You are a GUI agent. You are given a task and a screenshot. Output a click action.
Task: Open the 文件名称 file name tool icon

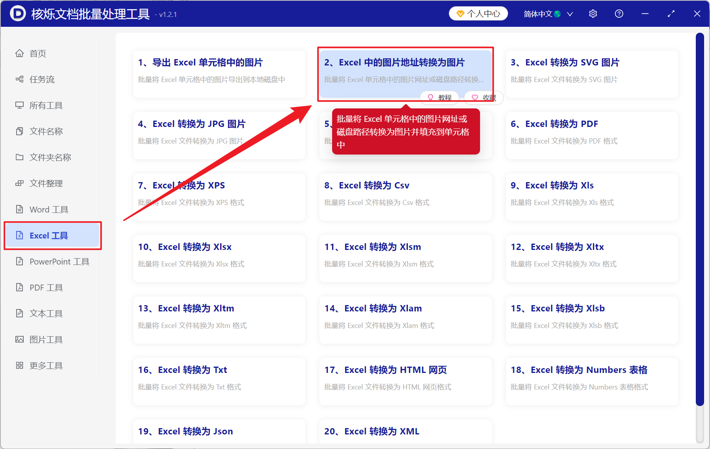pos(20,131)
